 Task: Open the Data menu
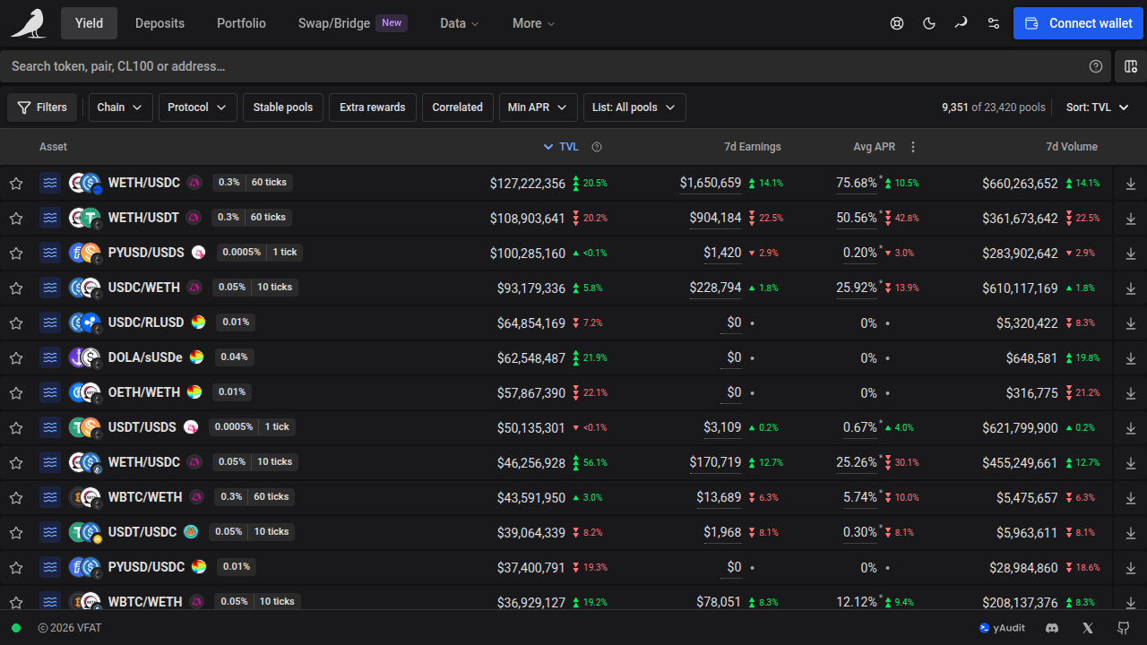460,23
